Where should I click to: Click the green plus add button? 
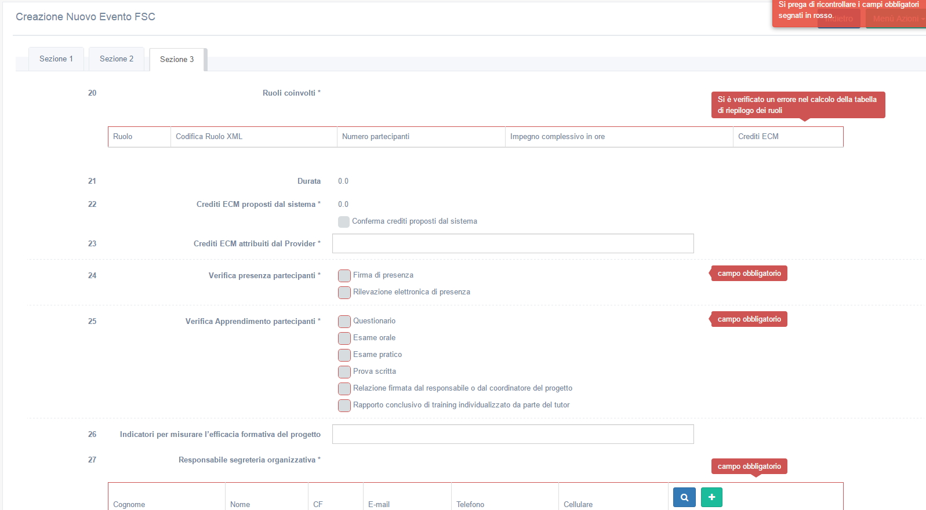(711, 497)
